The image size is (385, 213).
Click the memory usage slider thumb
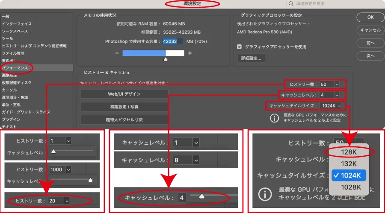coord(166,59)
